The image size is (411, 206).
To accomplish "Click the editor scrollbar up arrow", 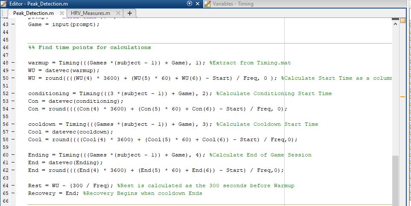I will 395,24.
